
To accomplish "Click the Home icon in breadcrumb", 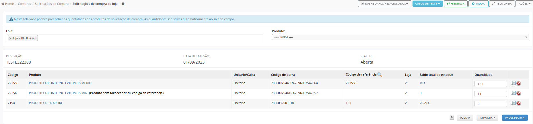I will click(3, 4).
